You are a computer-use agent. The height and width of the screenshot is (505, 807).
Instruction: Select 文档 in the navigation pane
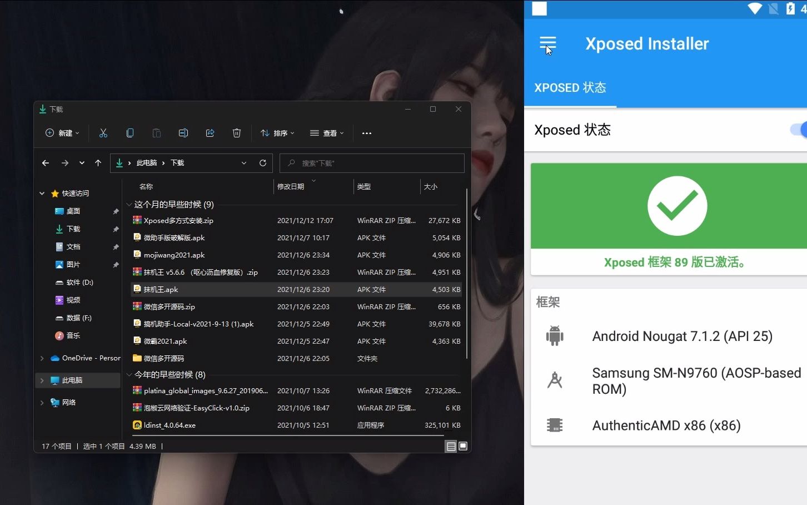(x=73, y=247)
